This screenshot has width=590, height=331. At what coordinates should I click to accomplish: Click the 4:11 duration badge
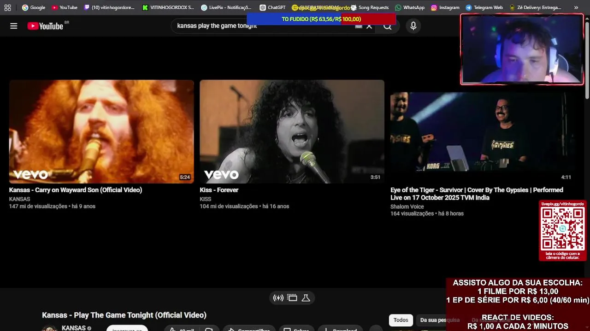(566, 177)
